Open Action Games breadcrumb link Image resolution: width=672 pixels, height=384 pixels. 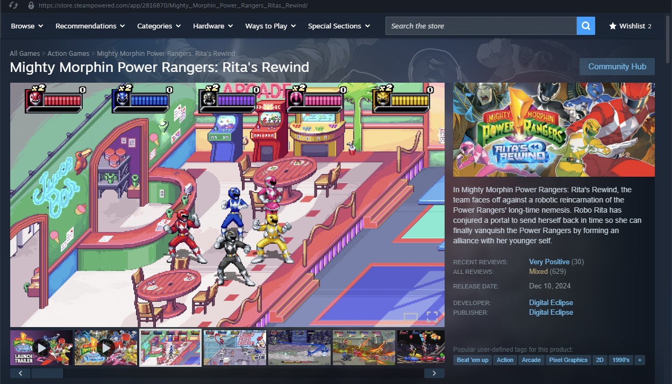[68, 54]
